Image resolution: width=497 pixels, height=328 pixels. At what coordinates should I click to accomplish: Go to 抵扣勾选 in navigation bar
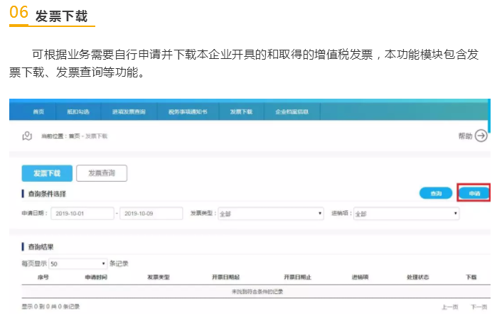(x=79, y=112)
